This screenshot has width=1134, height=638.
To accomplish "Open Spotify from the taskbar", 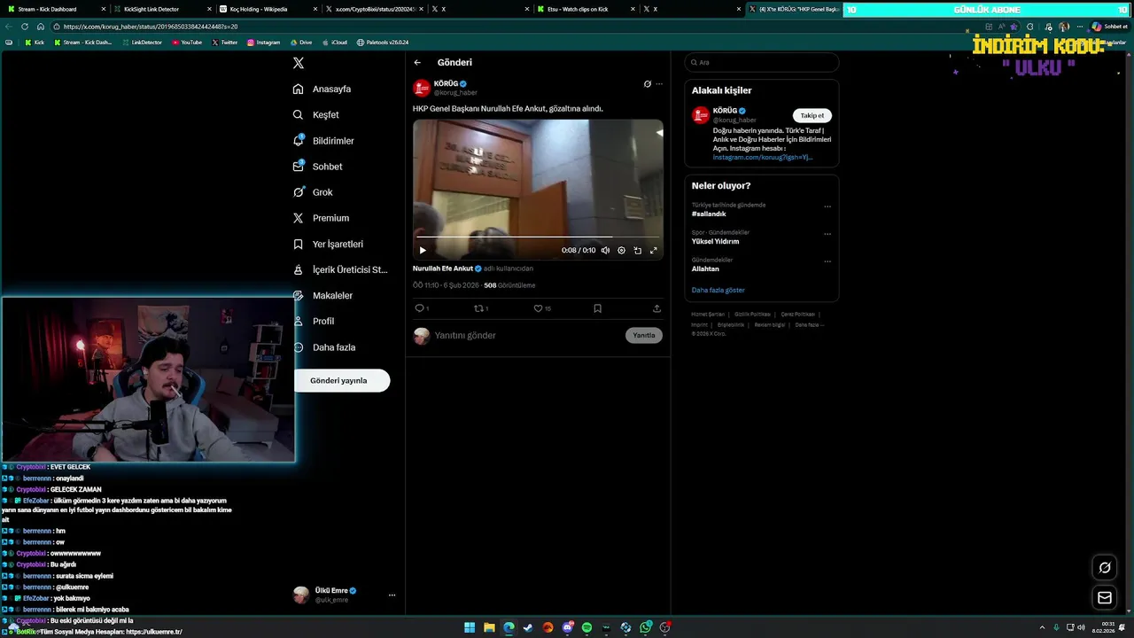I will pos(586,627).
